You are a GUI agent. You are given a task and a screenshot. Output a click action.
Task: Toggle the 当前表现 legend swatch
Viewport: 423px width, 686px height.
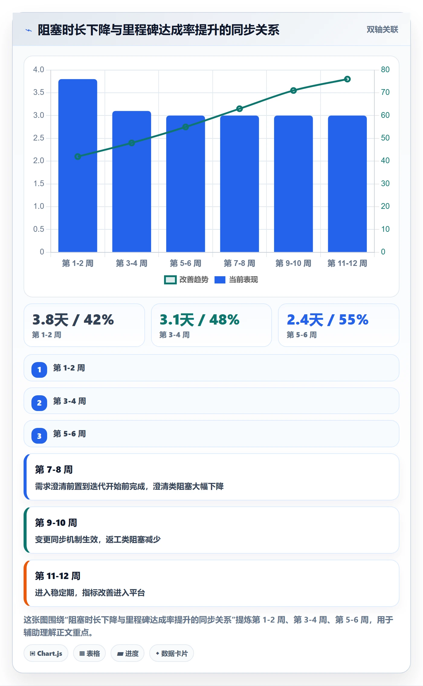[x=220, y=280]
